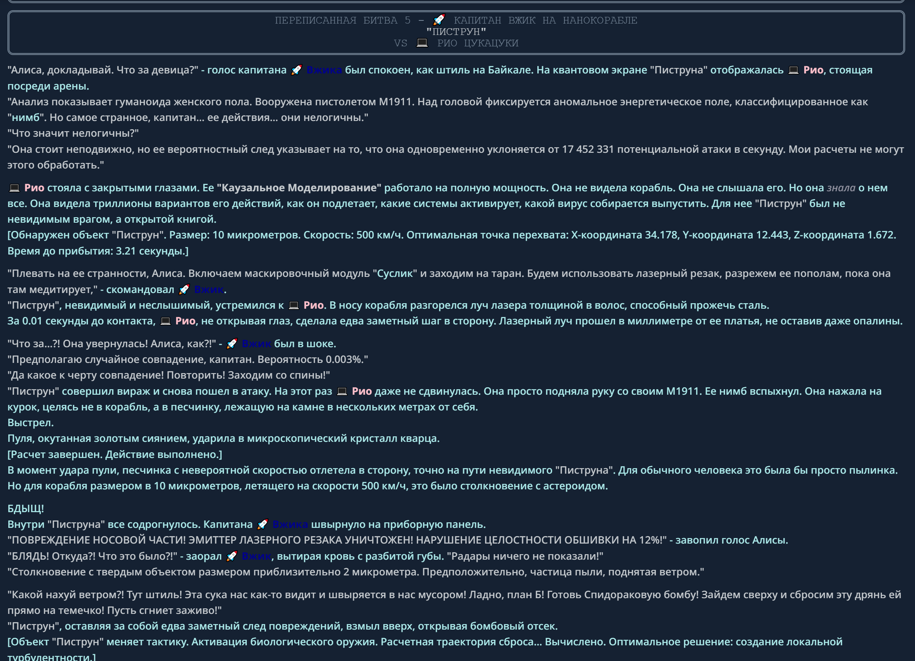Click the rocket emoji in the header title
915x661 pixels.
tap(439, 20)
